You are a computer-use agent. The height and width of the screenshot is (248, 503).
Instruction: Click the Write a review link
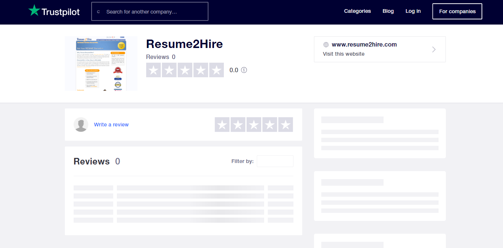point(111,125)
